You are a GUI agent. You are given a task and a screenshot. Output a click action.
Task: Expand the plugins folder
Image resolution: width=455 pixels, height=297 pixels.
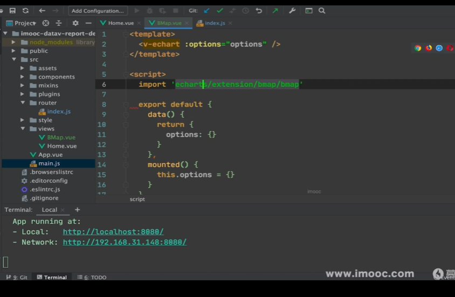point(22,94)
